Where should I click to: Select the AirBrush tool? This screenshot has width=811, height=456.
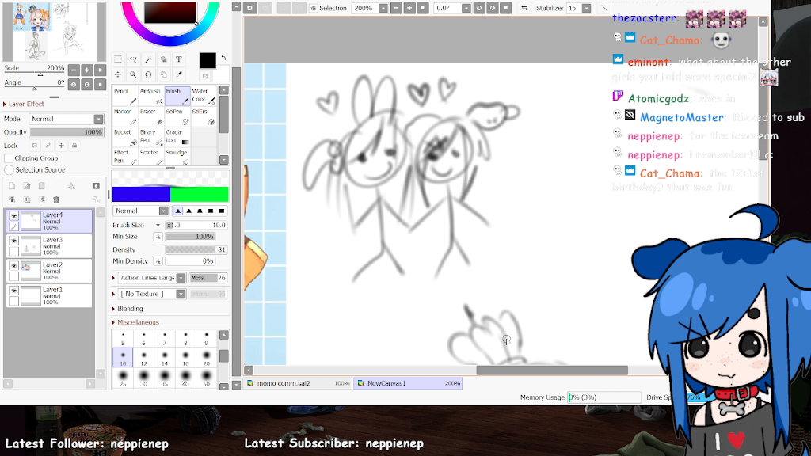150,95
